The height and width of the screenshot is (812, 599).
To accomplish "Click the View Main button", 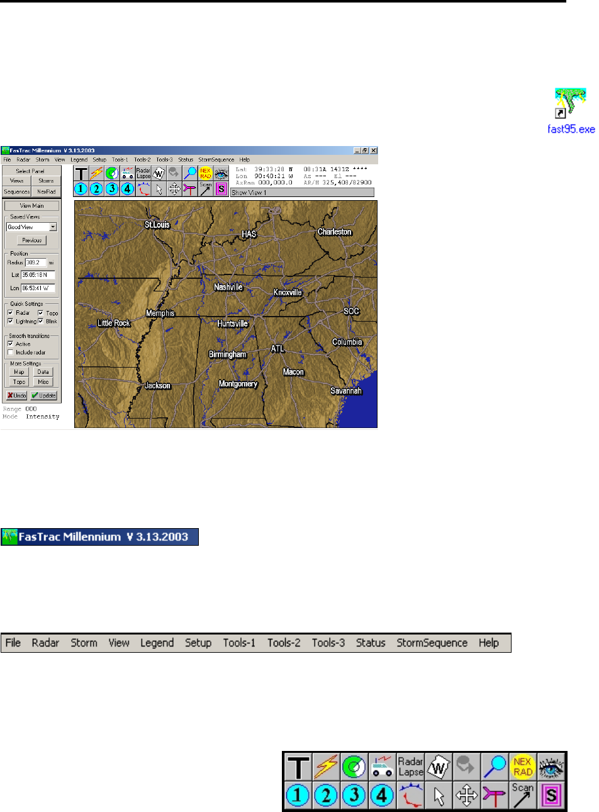I will coord(32,206).
